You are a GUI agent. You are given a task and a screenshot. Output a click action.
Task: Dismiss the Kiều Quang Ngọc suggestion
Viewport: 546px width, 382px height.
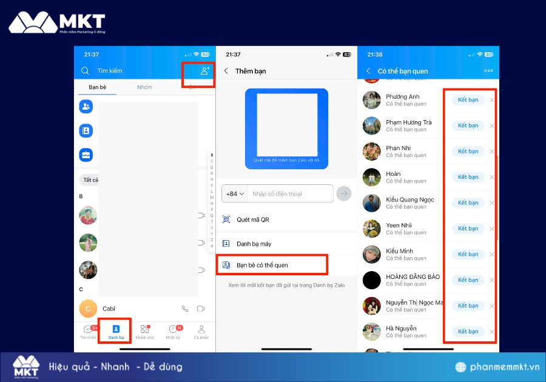[x=491, y=203]
